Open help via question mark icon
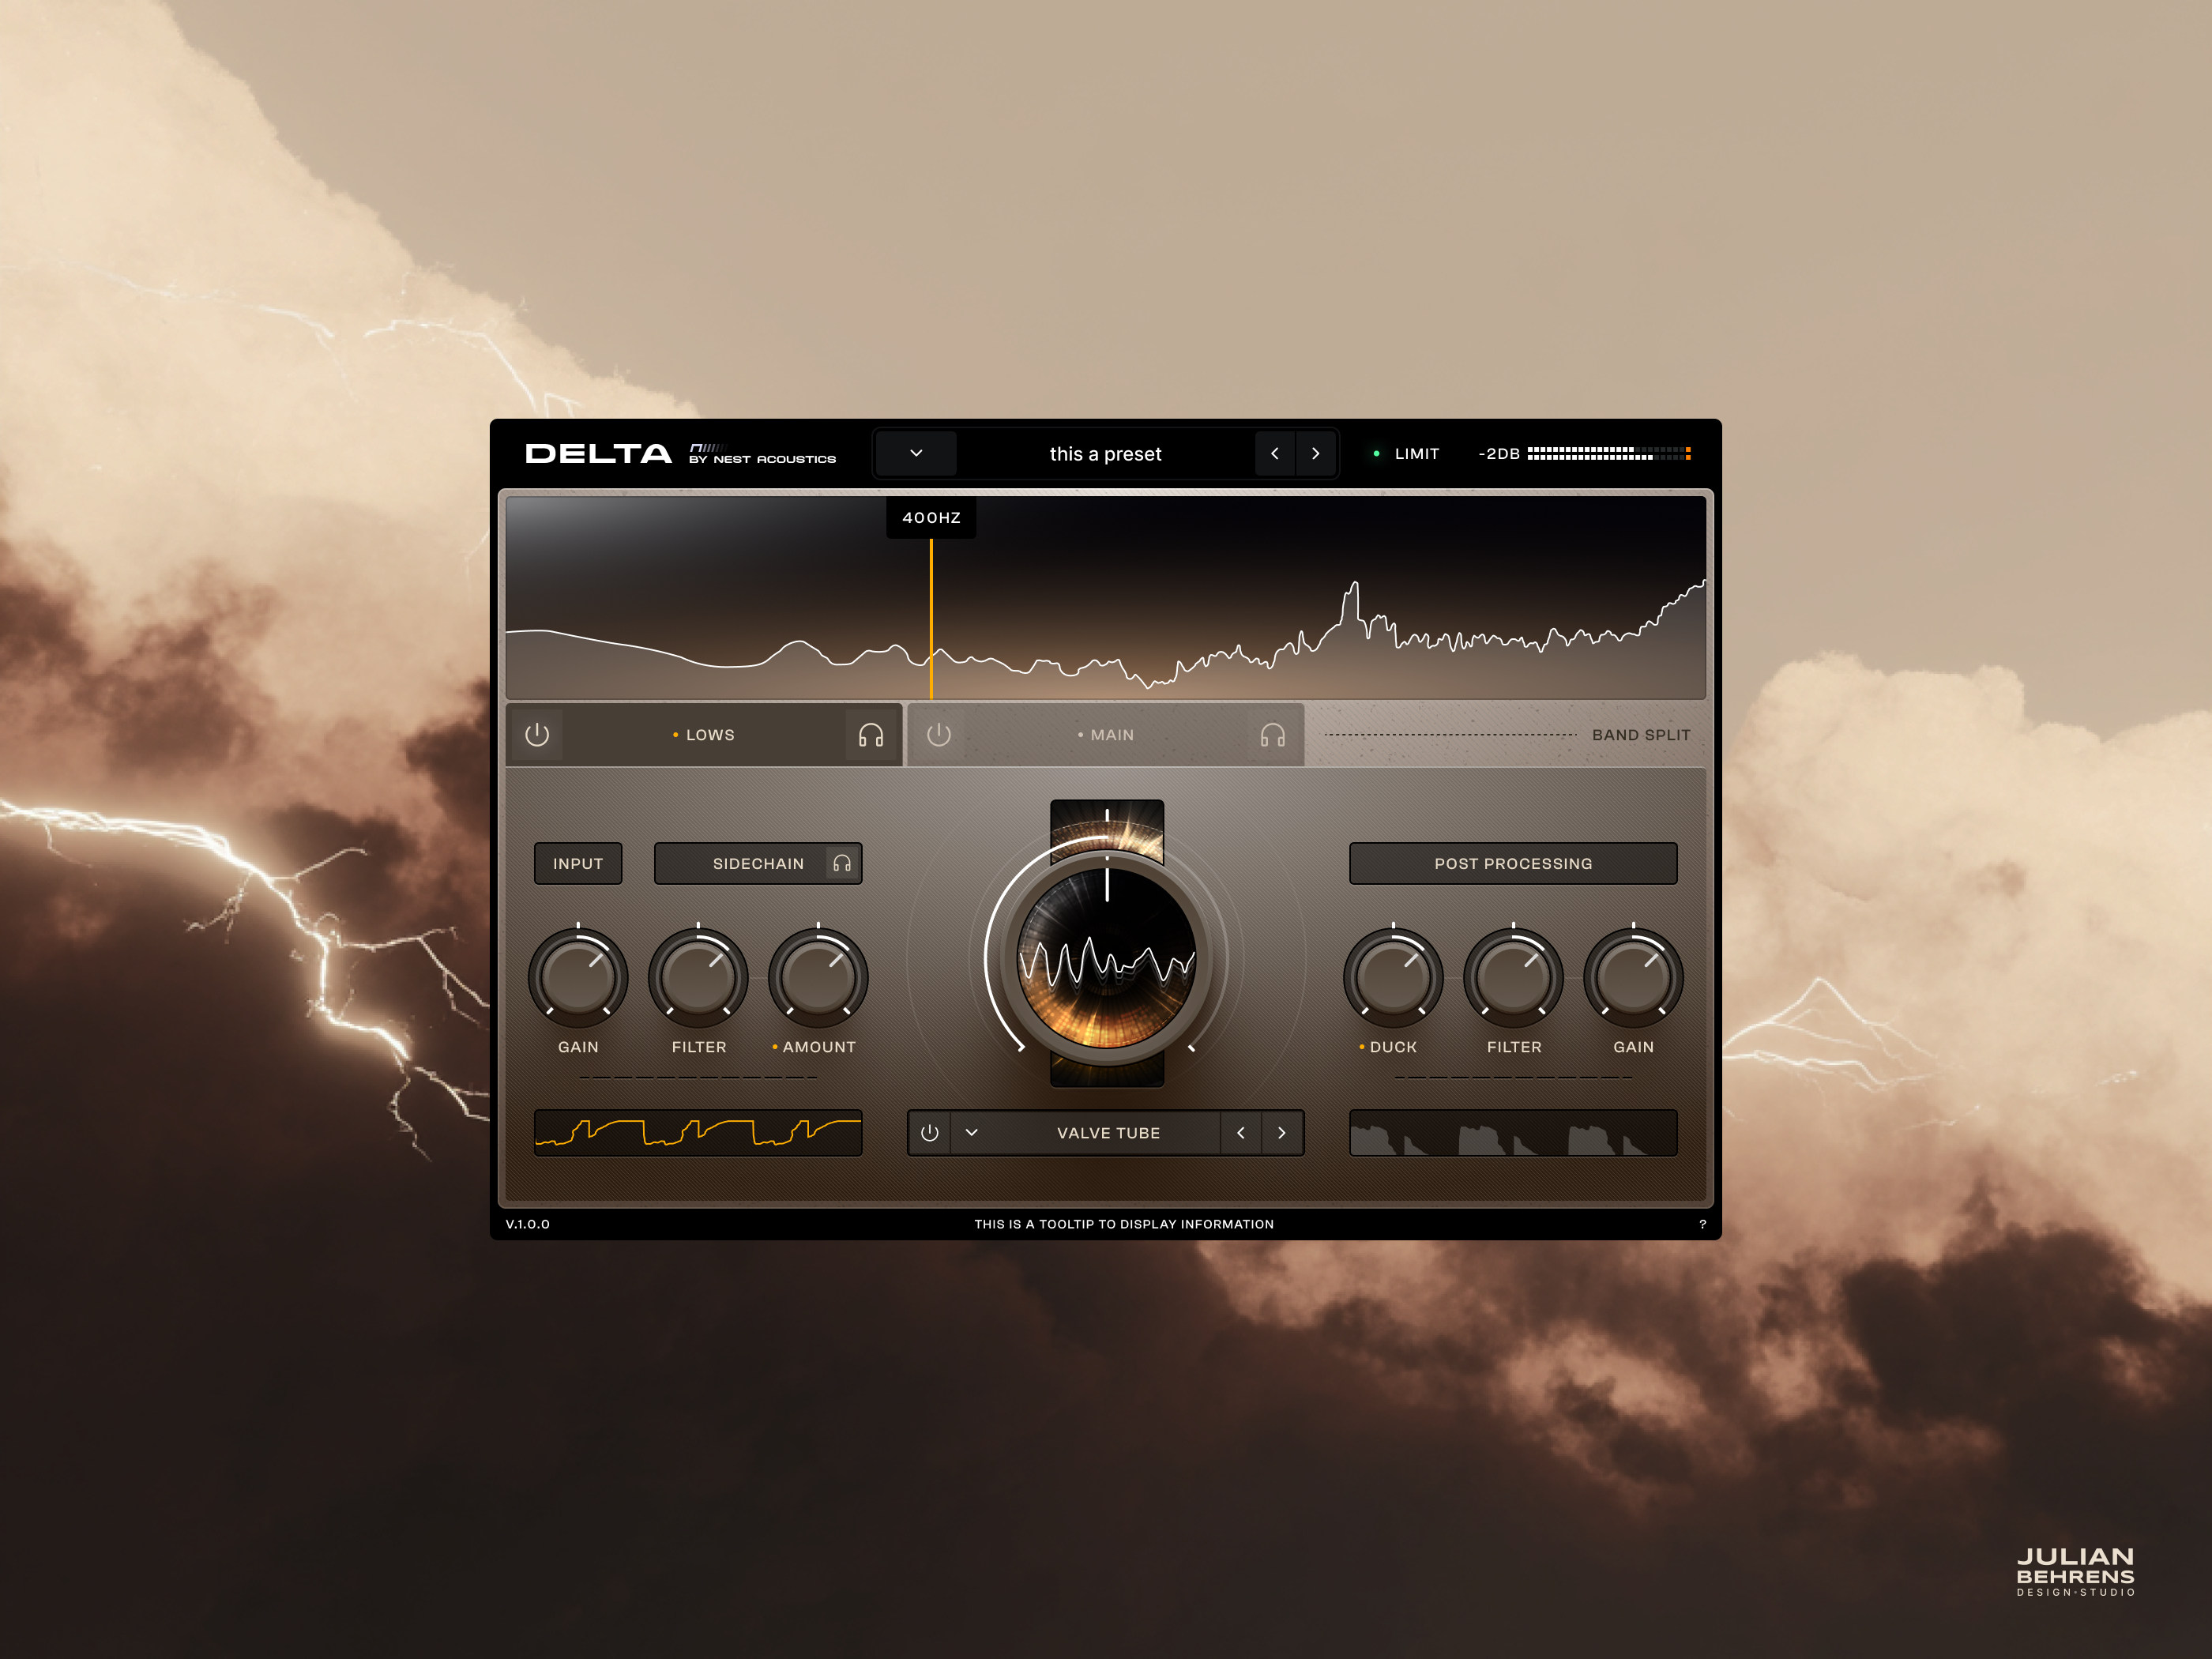The image size is (2212, 1659). point(1702,1224)
